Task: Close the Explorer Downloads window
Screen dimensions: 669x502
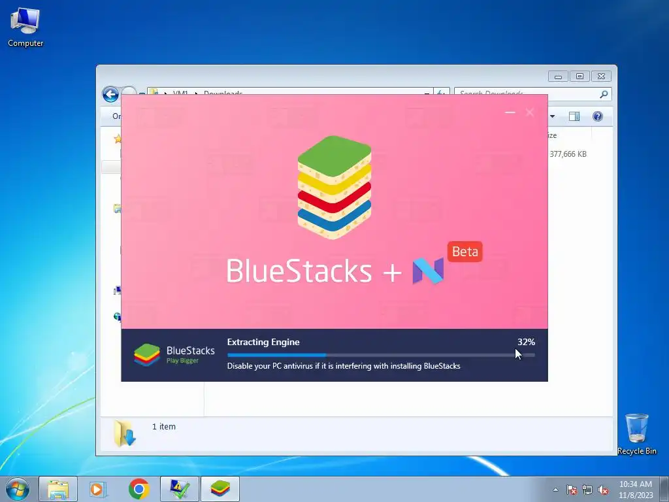Action: 601,76
